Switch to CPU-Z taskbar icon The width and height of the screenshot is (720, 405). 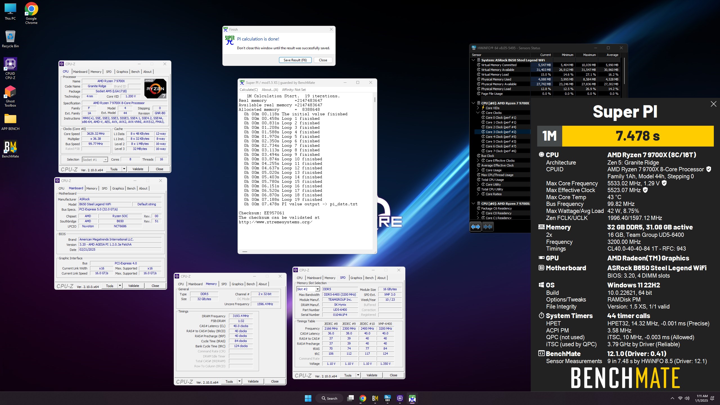coord(400,398)
